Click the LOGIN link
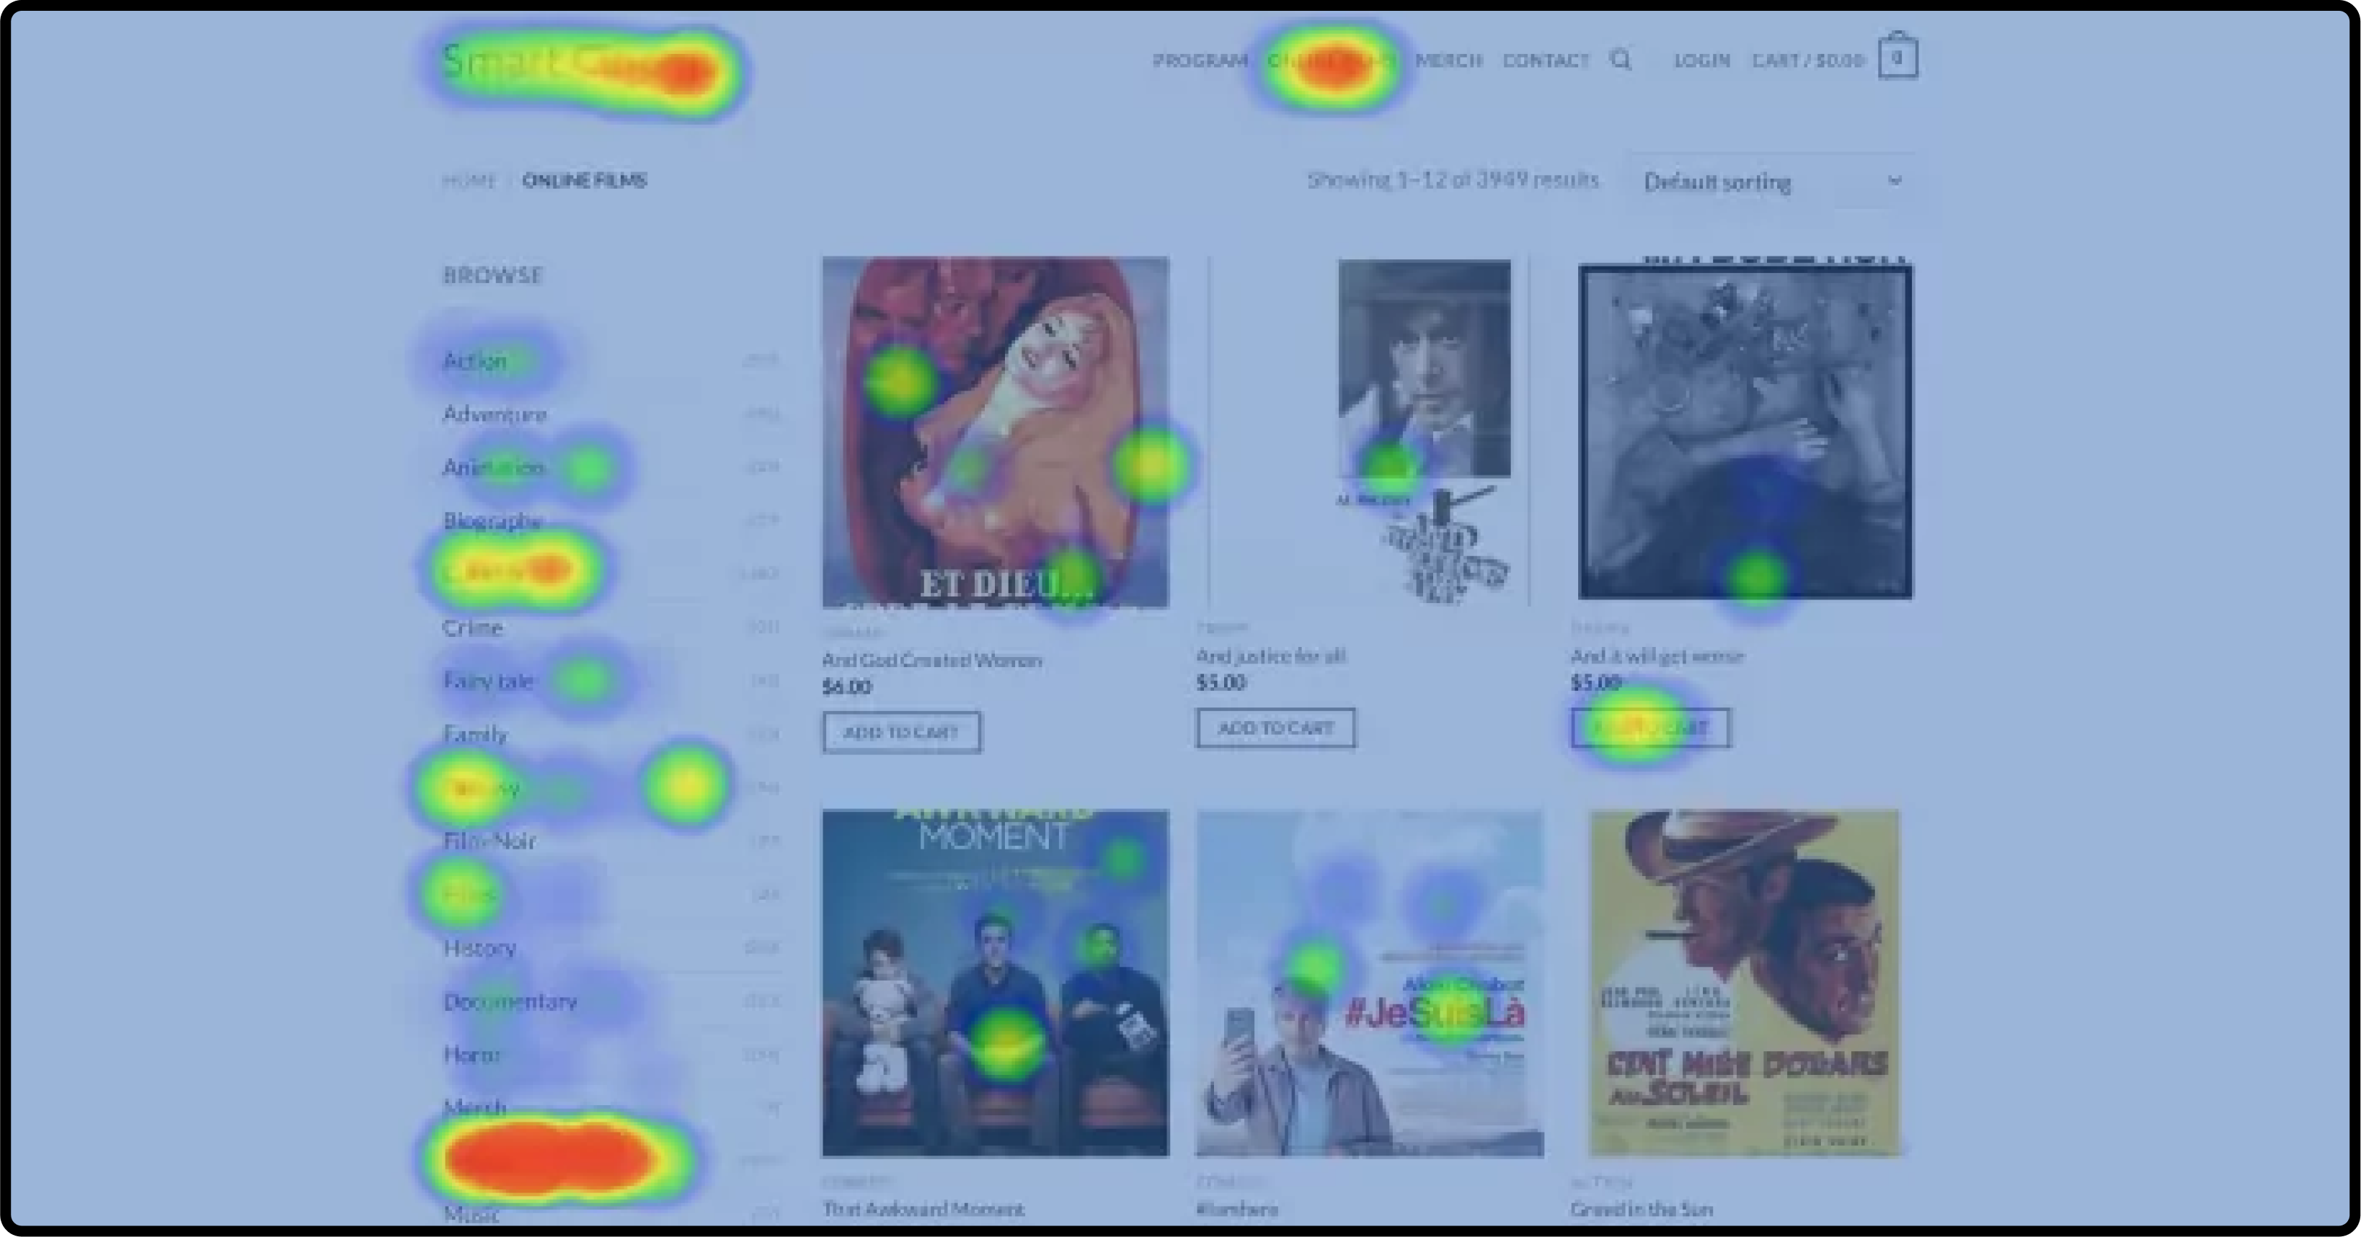2361x1237 pixels. pyautogui.click(x=1702, y=61)
